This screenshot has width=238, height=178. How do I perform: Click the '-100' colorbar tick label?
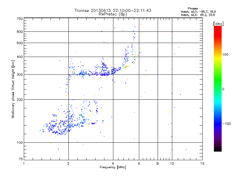(x=227, y=124)
